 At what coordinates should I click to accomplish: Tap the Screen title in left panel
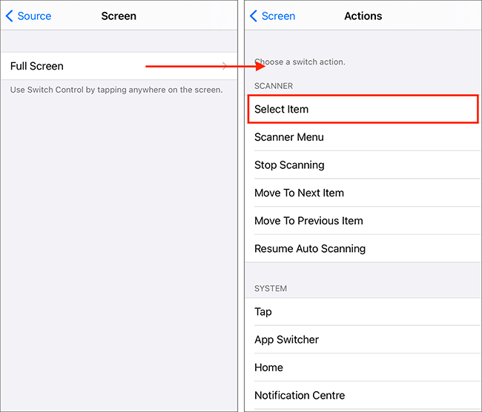coord(119,16)
